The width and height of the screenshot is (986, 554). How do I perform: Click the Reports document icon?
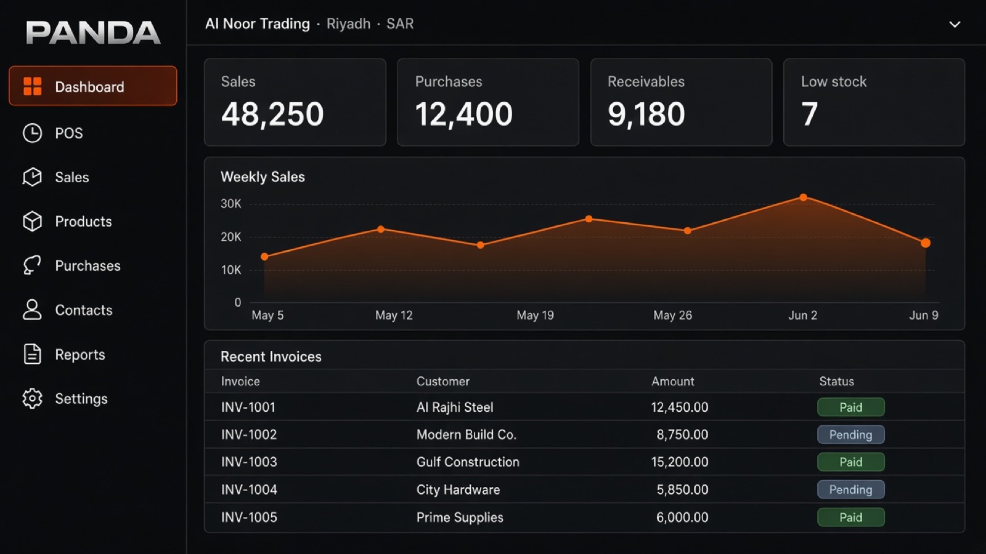pos(32,355)
